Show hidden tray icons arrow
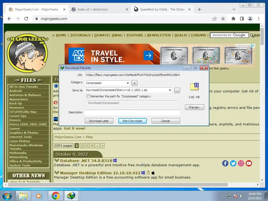The height and width of the screenshot is (201, 268). [x=222, y=196]
